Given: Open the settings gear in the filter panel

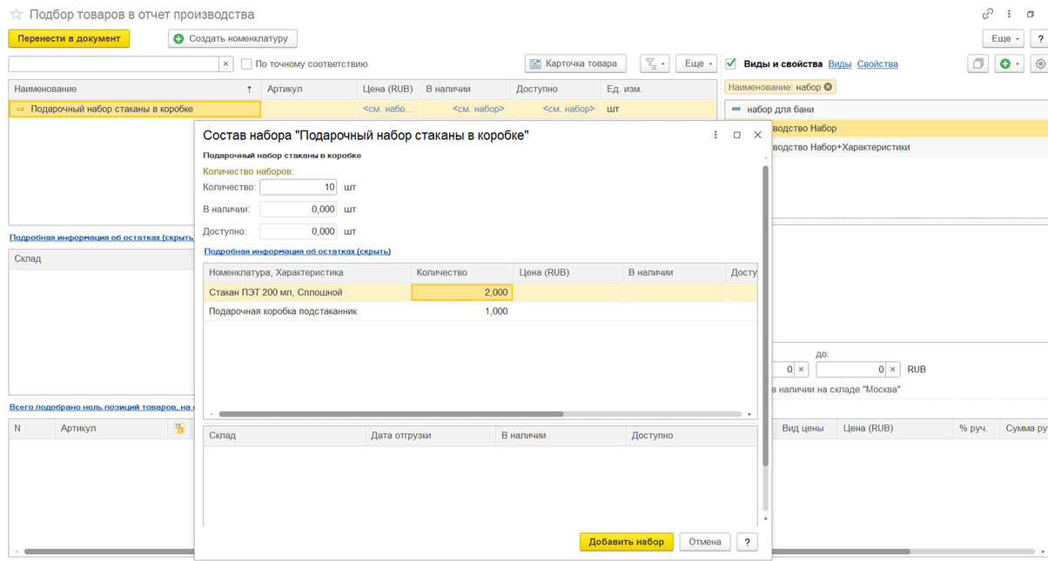Looking at the screenshot, I should (x=1039, y=63).
